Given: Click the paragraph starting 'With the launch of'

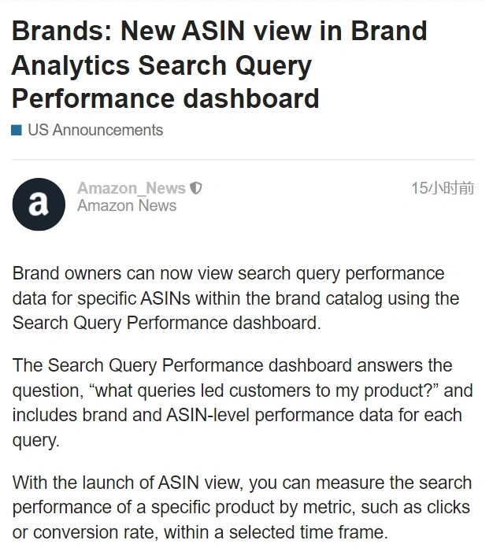Looking at the screenshot, I should 242,507.
